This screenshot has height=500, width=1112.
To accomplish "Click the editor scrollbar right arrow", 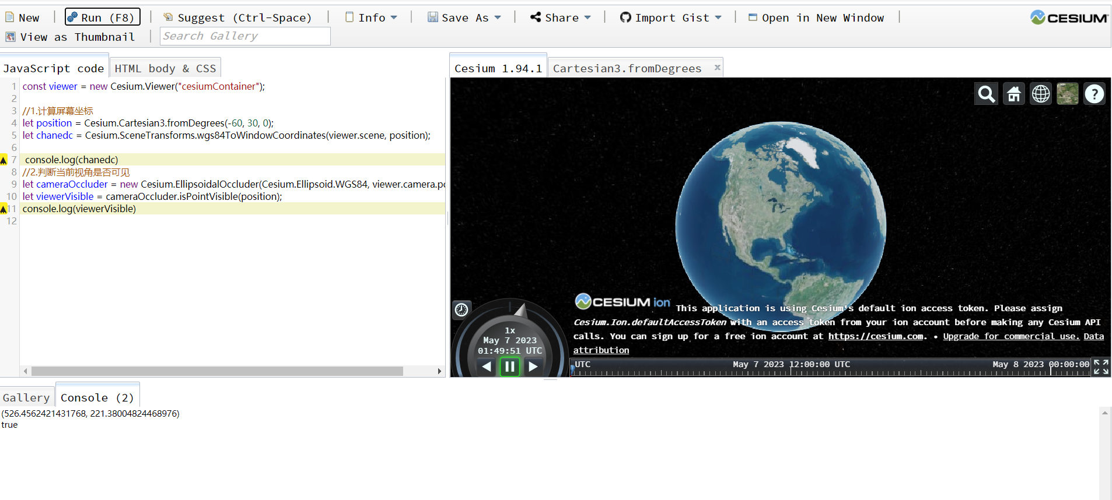I will pos(439,371).
